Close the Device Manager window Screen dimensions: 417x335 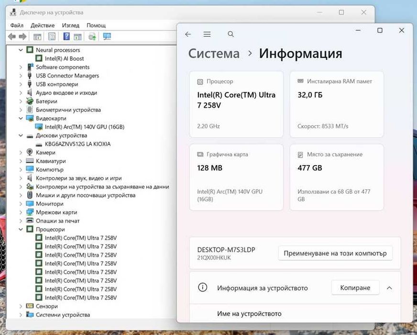pos(363,12)
